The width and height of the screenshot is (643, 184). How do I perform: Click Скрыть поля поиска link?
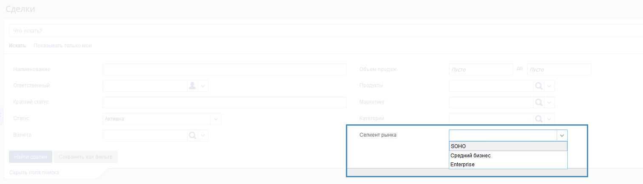(34, 173)
